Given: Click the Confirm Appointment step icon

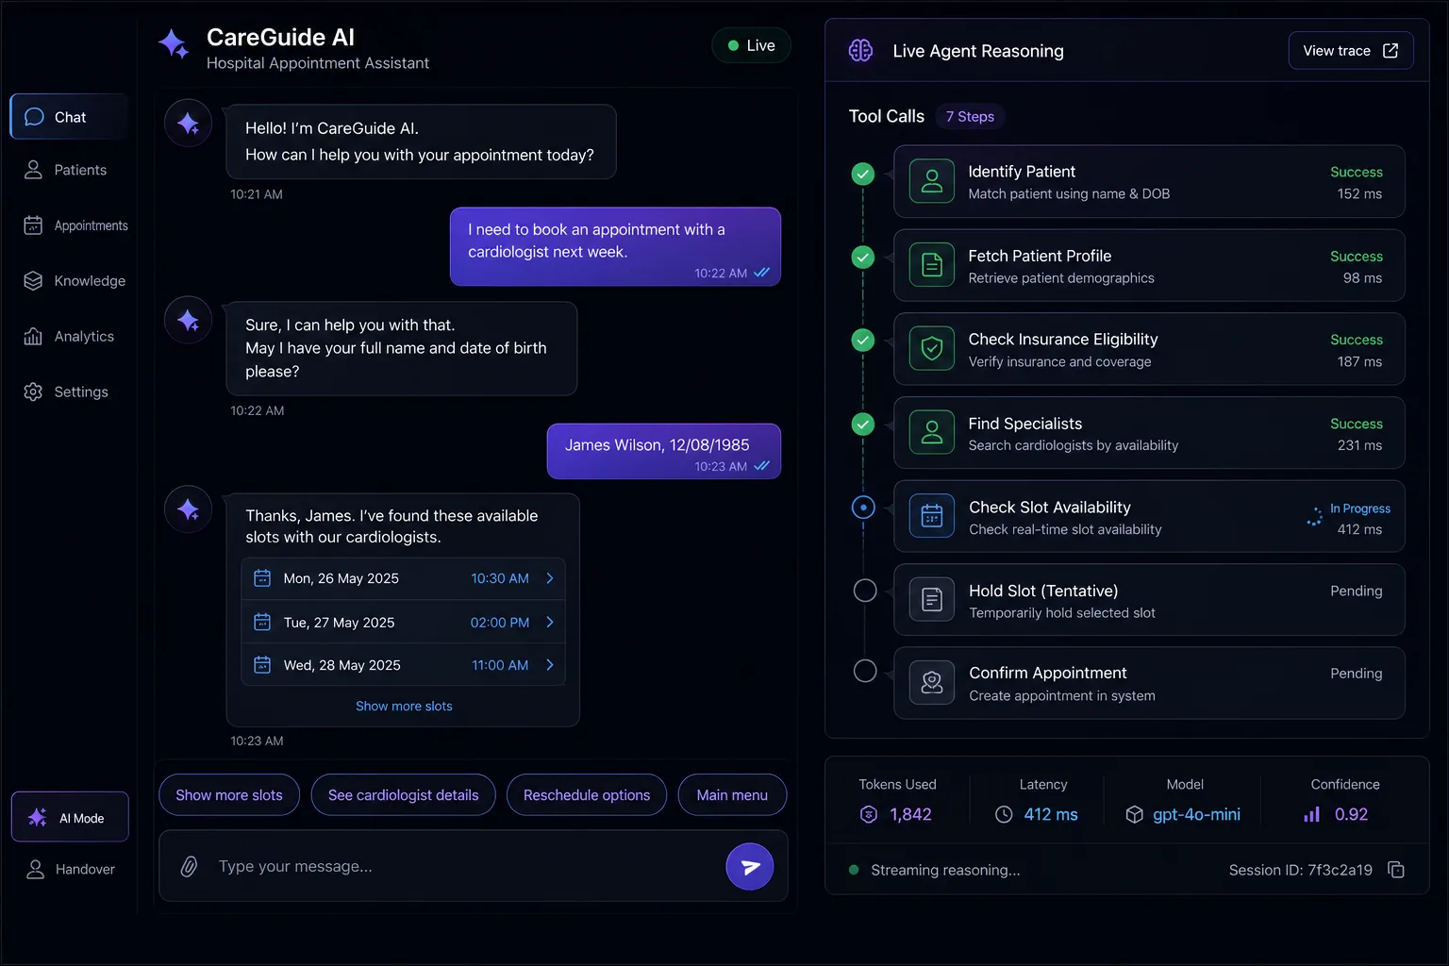Looking at the screenshot, I should pos(932,683).
